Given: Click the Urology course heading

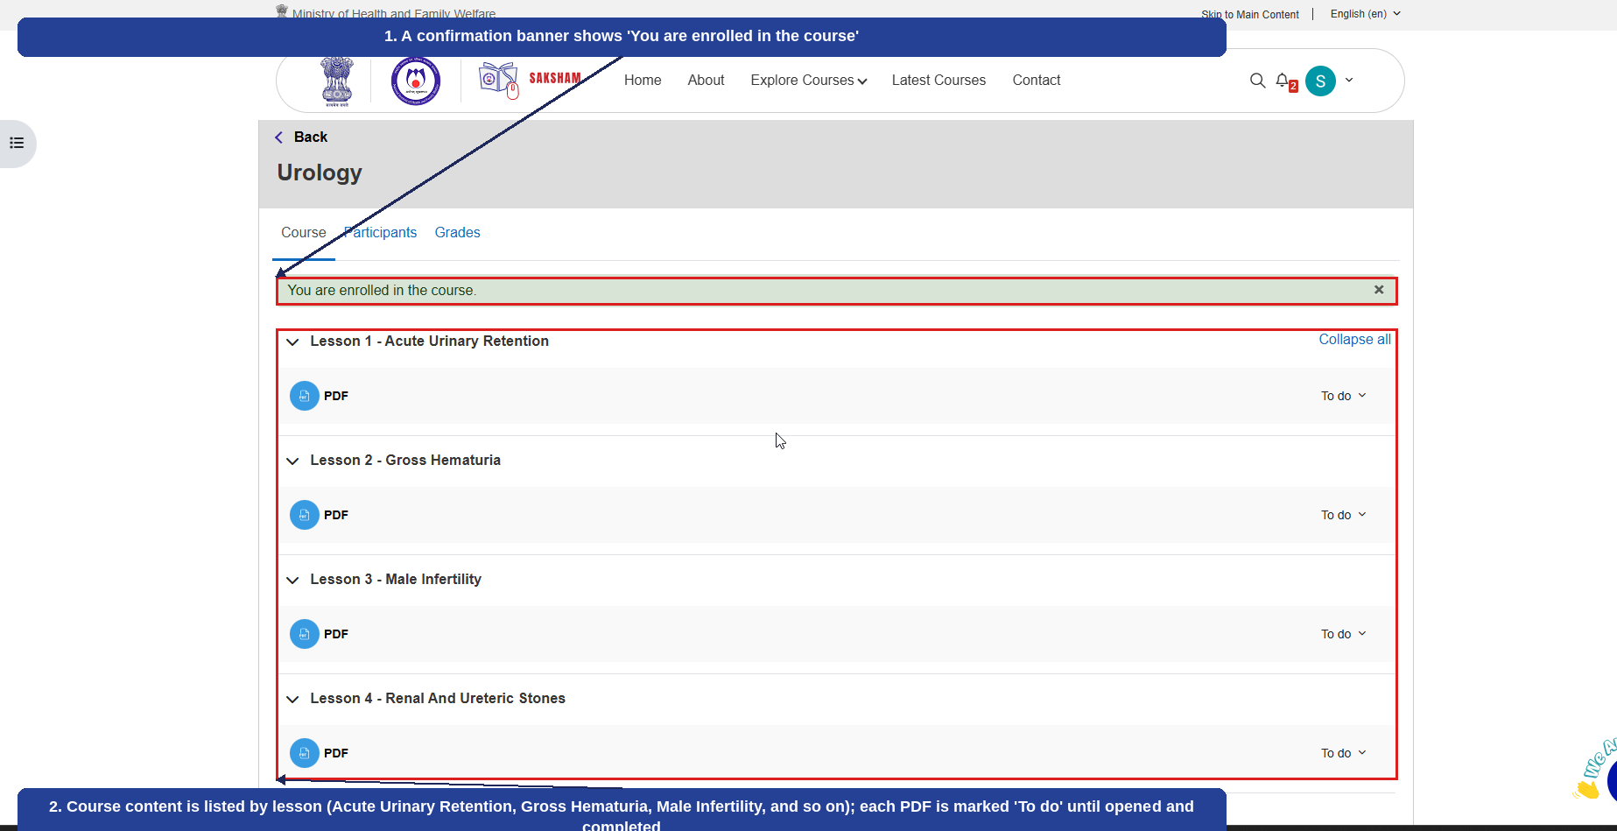Looking at the screenshot, I should (320, 173).
